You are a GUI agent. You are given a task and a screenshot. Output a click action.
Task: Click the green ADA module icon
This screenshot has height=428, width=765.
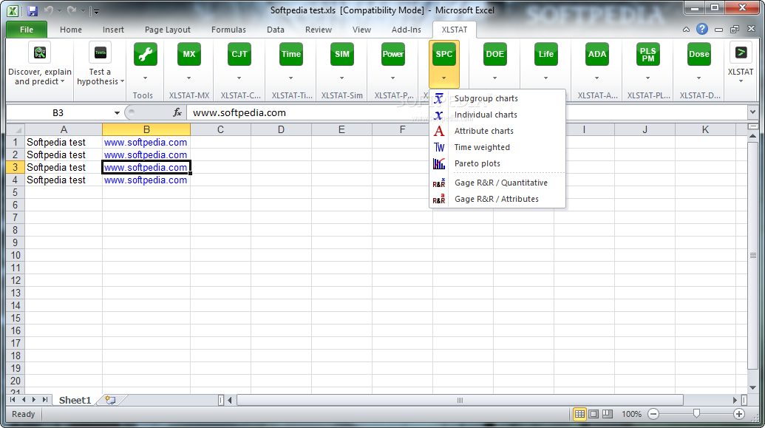click(596, 54)
